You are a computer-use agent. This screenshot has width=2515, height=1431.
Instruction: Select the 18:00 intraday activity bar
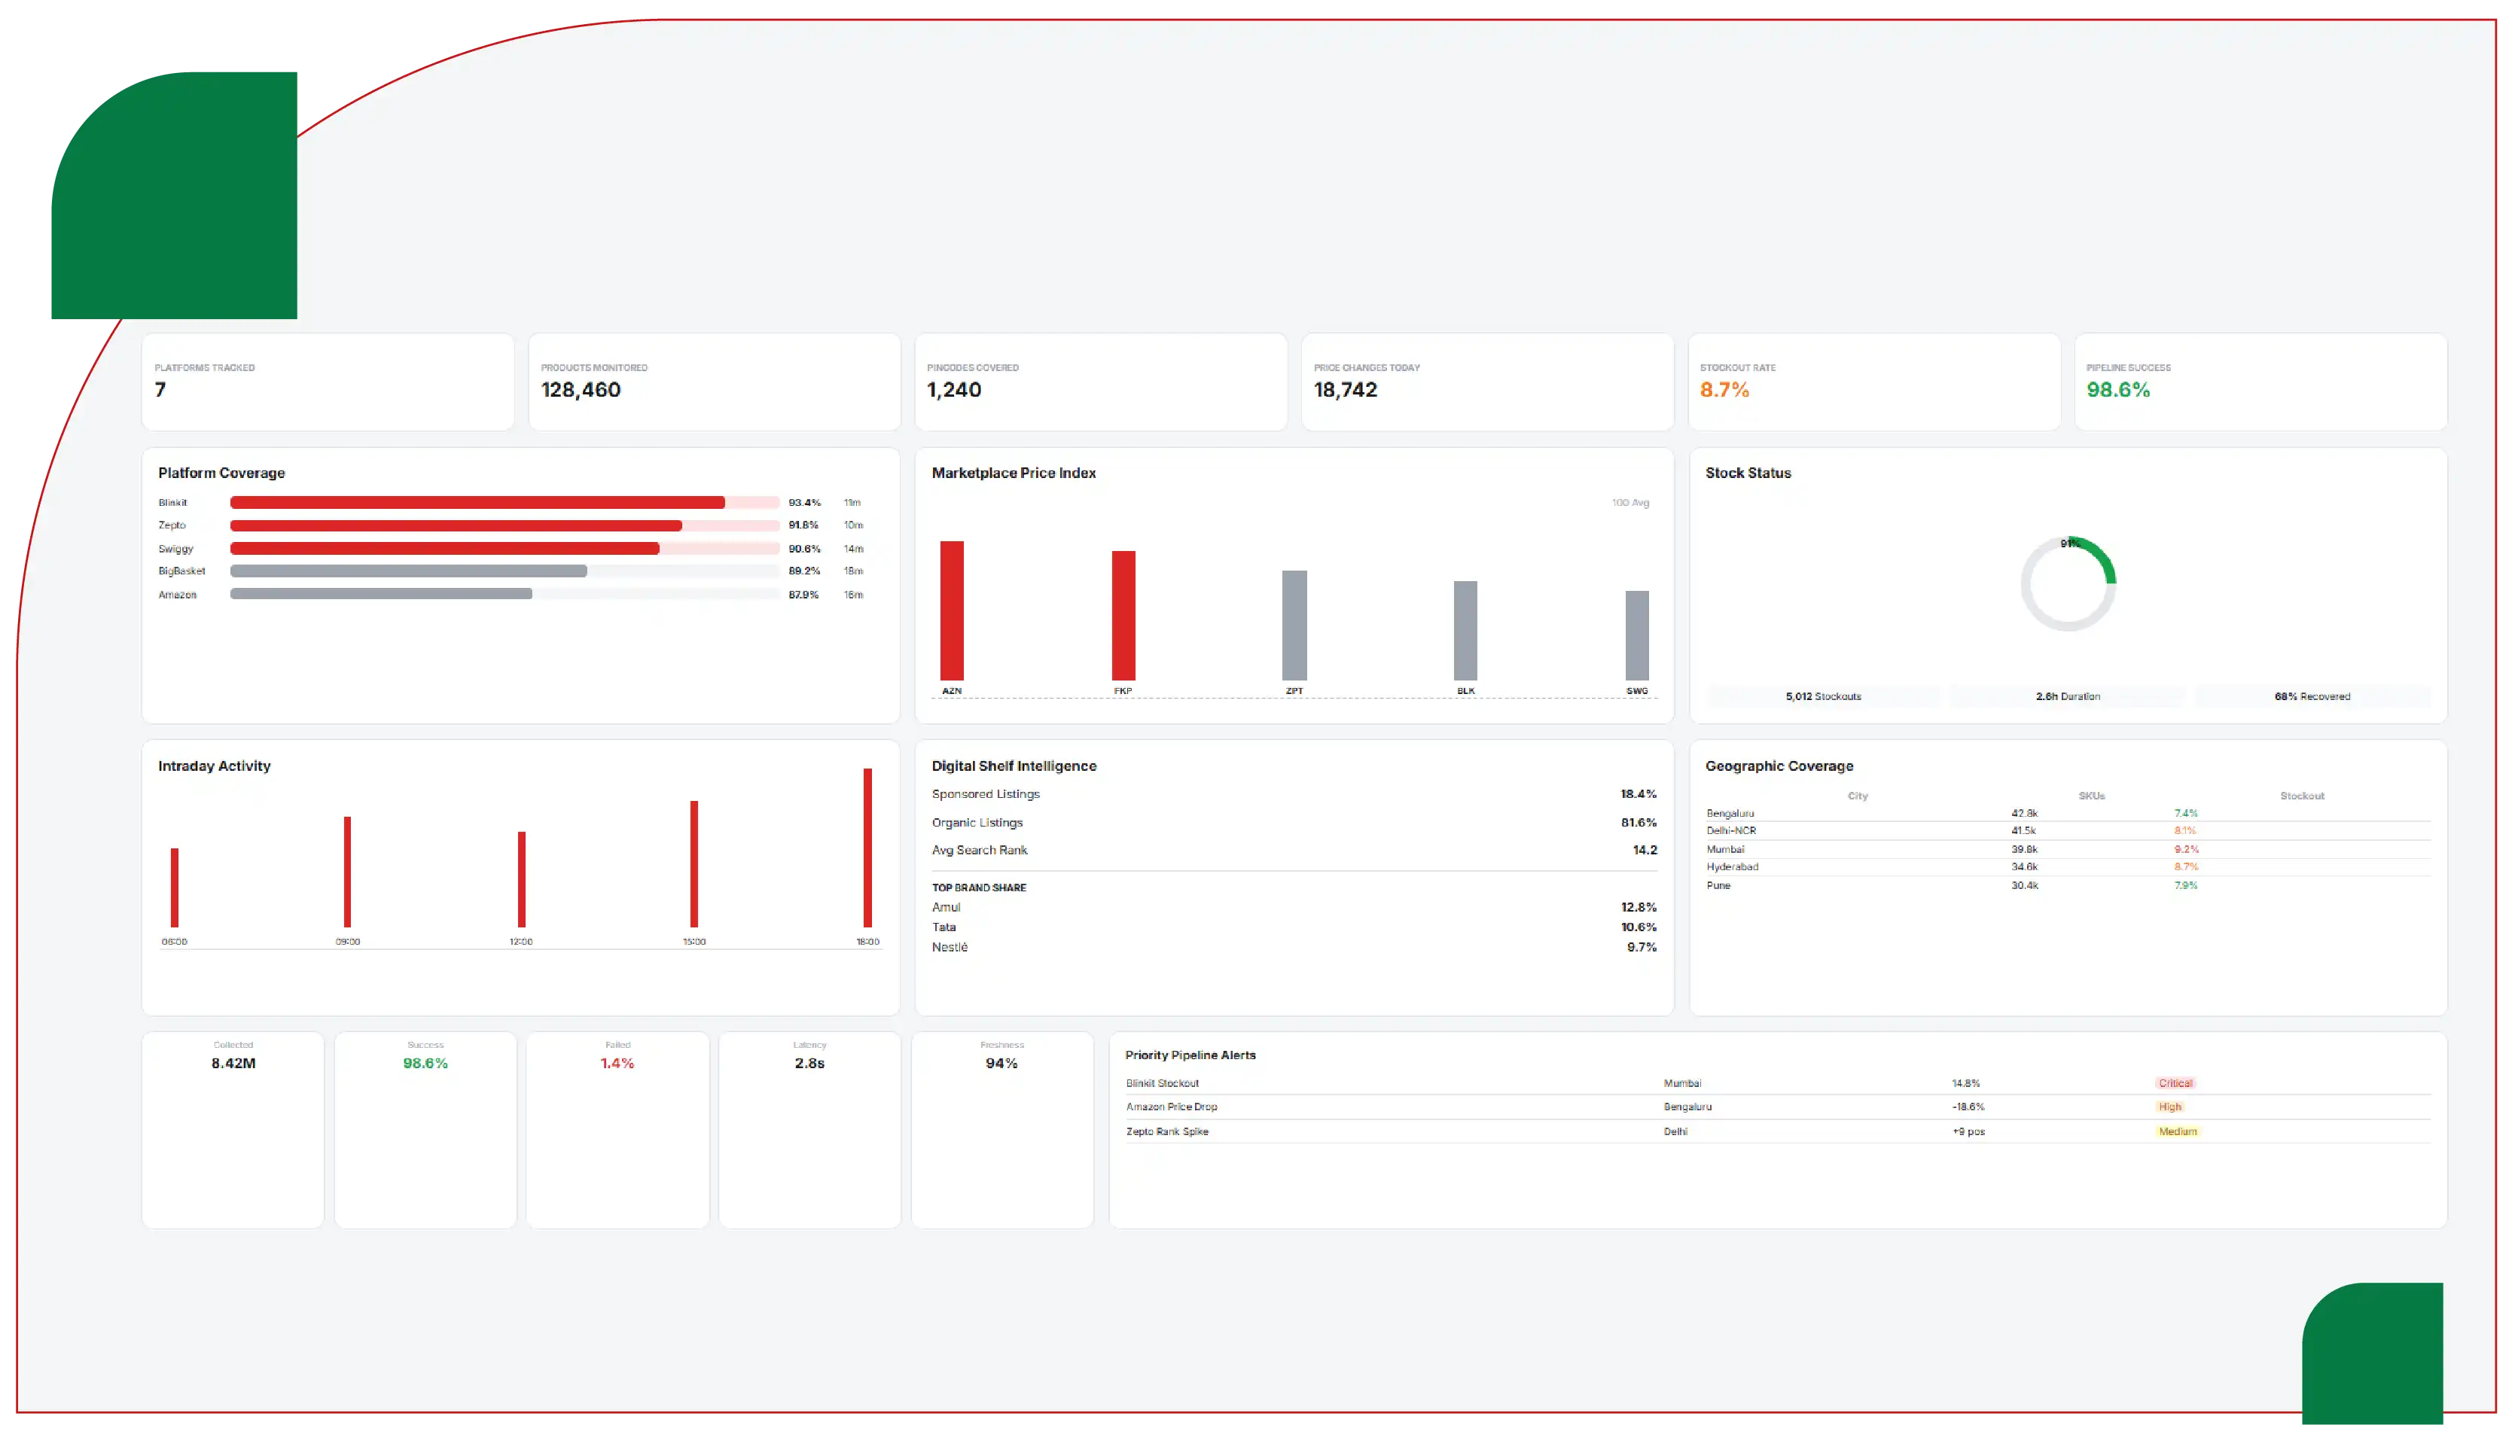pyautogui.click(x=867, y=847)
